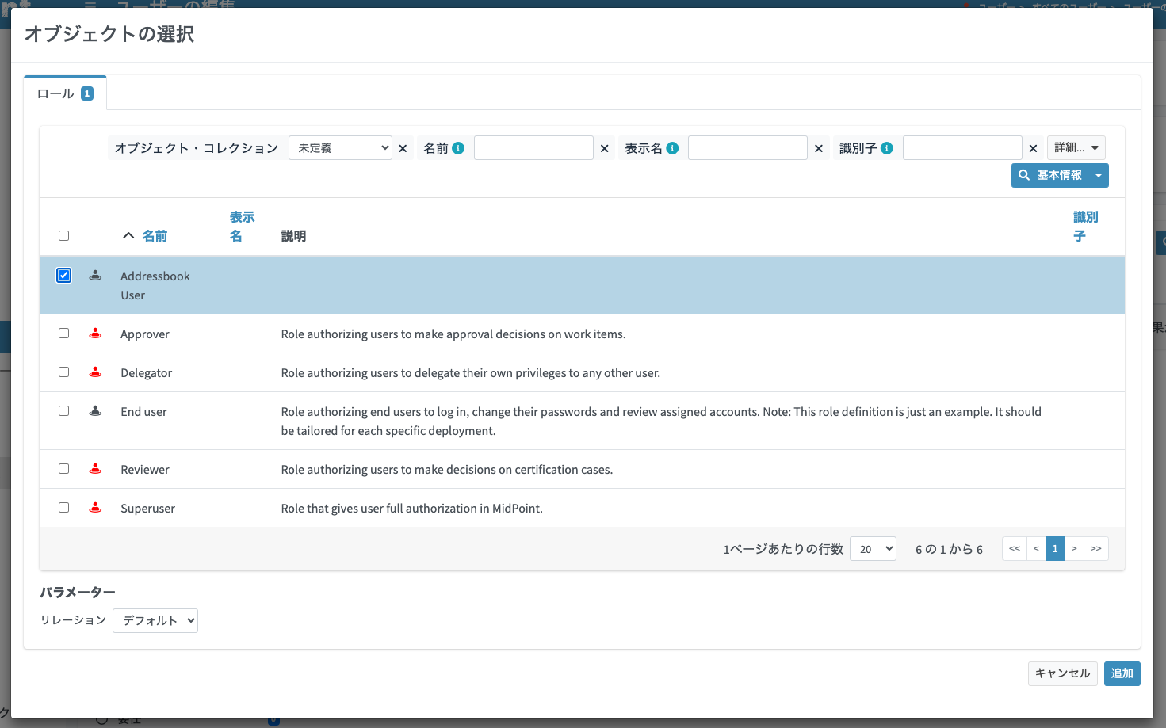Viewport: 1166px width, 728px height.
Task: Click the red Reviewer role icon
Action: pyautogui.click(x=95, y=468)
